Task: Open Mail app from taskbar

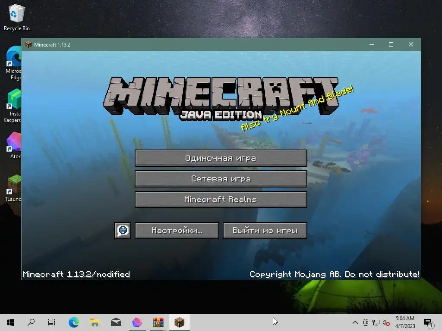Action: tap(116, 322)
